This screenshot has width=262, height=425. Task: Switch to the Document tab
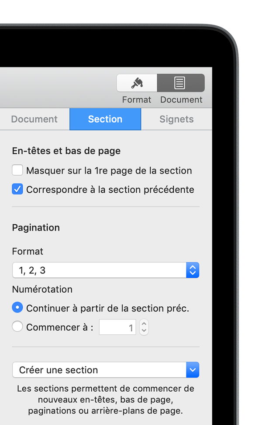click(34, 119)
